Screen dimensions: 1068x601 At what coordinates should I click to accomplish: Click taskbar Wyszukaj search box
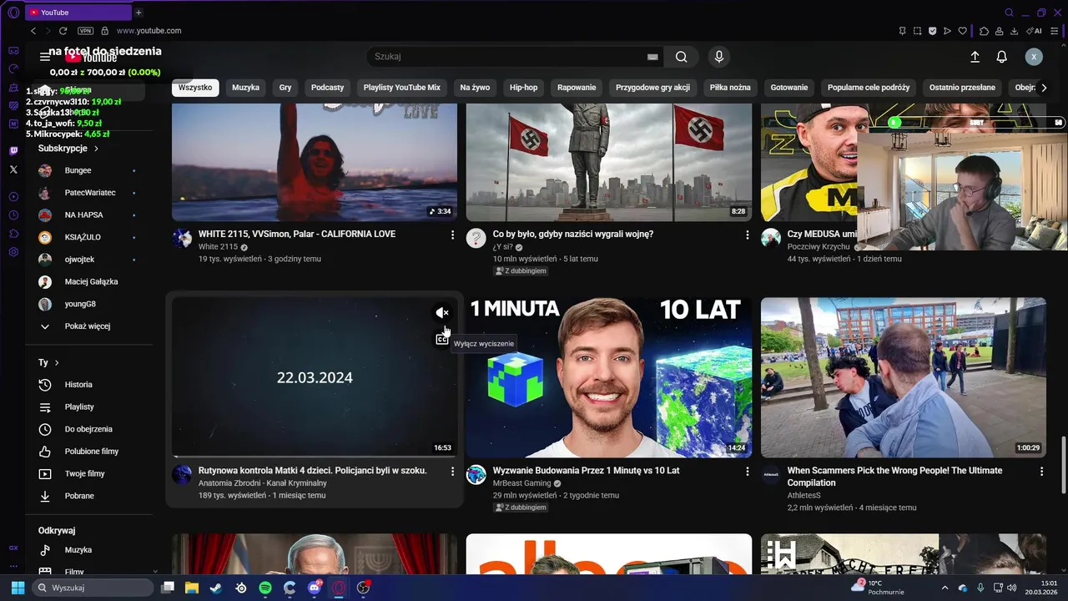(94, 588)
